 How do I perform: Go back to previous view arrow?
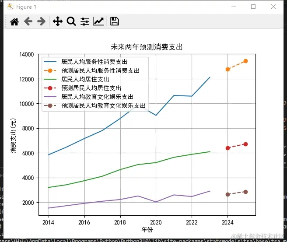(28, 21)
